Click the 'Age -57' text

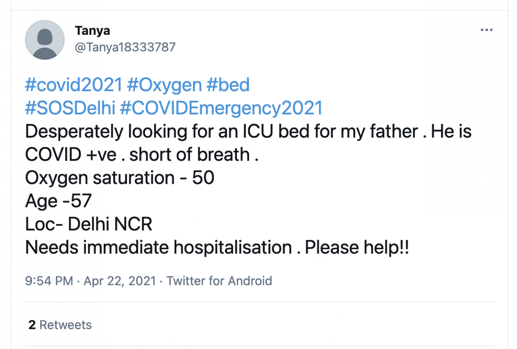click(x=59, y=201)
